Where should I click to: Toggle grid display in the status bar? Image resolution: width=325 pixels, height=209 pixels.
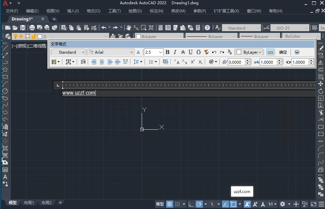click(x=169, y=204)
